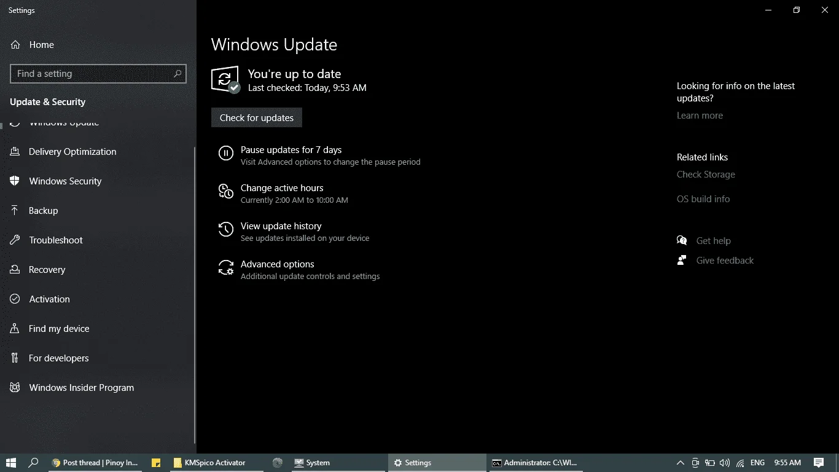Open the Sticky Notes taskbar icon
Screen dimensions: 839x472
coord(156,463)
